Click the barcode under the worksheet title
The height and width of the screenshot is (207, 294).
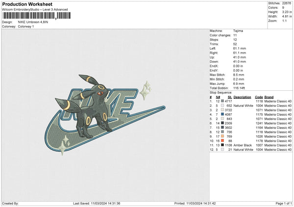click(x=37, y=16)
